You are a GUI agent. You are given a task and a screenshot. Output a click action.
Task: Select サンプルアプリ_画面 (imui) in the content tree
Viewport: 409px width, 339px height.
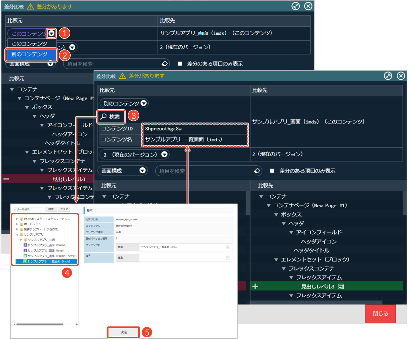click(x=45, y=251)
